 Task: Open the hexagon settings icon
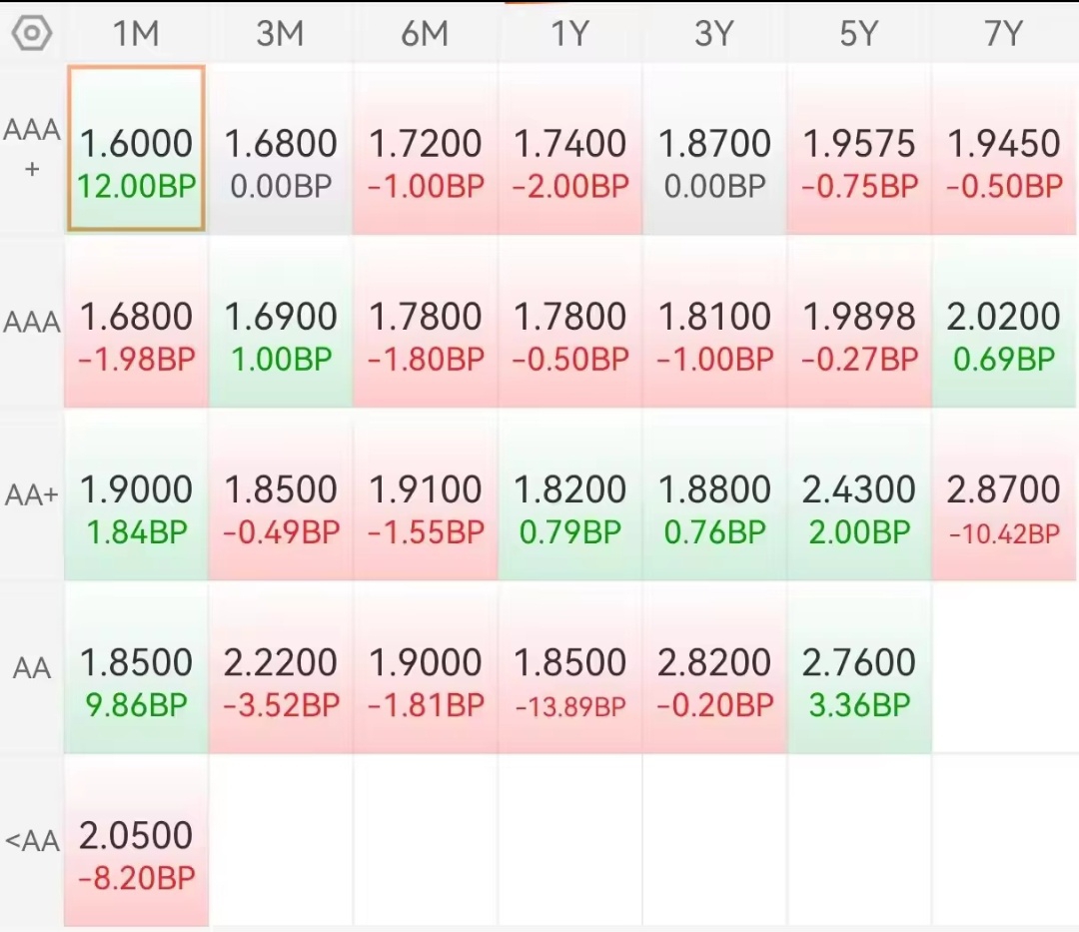click(31, 34)
